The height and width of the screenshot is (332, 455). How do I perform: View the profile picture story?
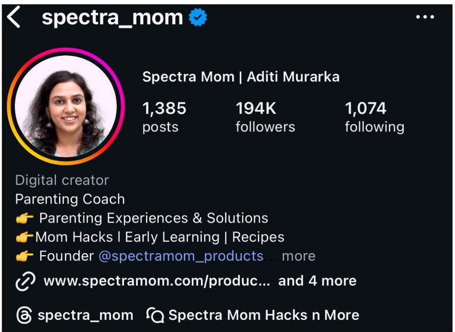click(66, 106)
